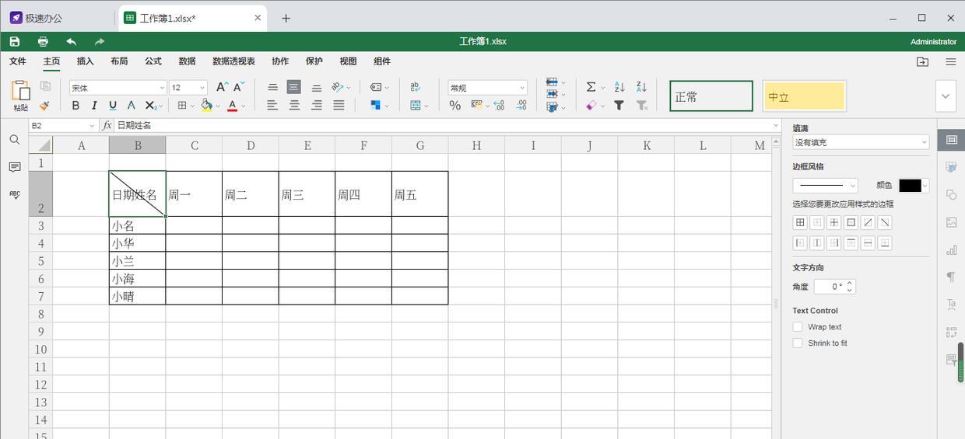Screen dimensions: 965x439
Task: Enable the Shrink to fit checkbox
Action: [x=798, y=343]
